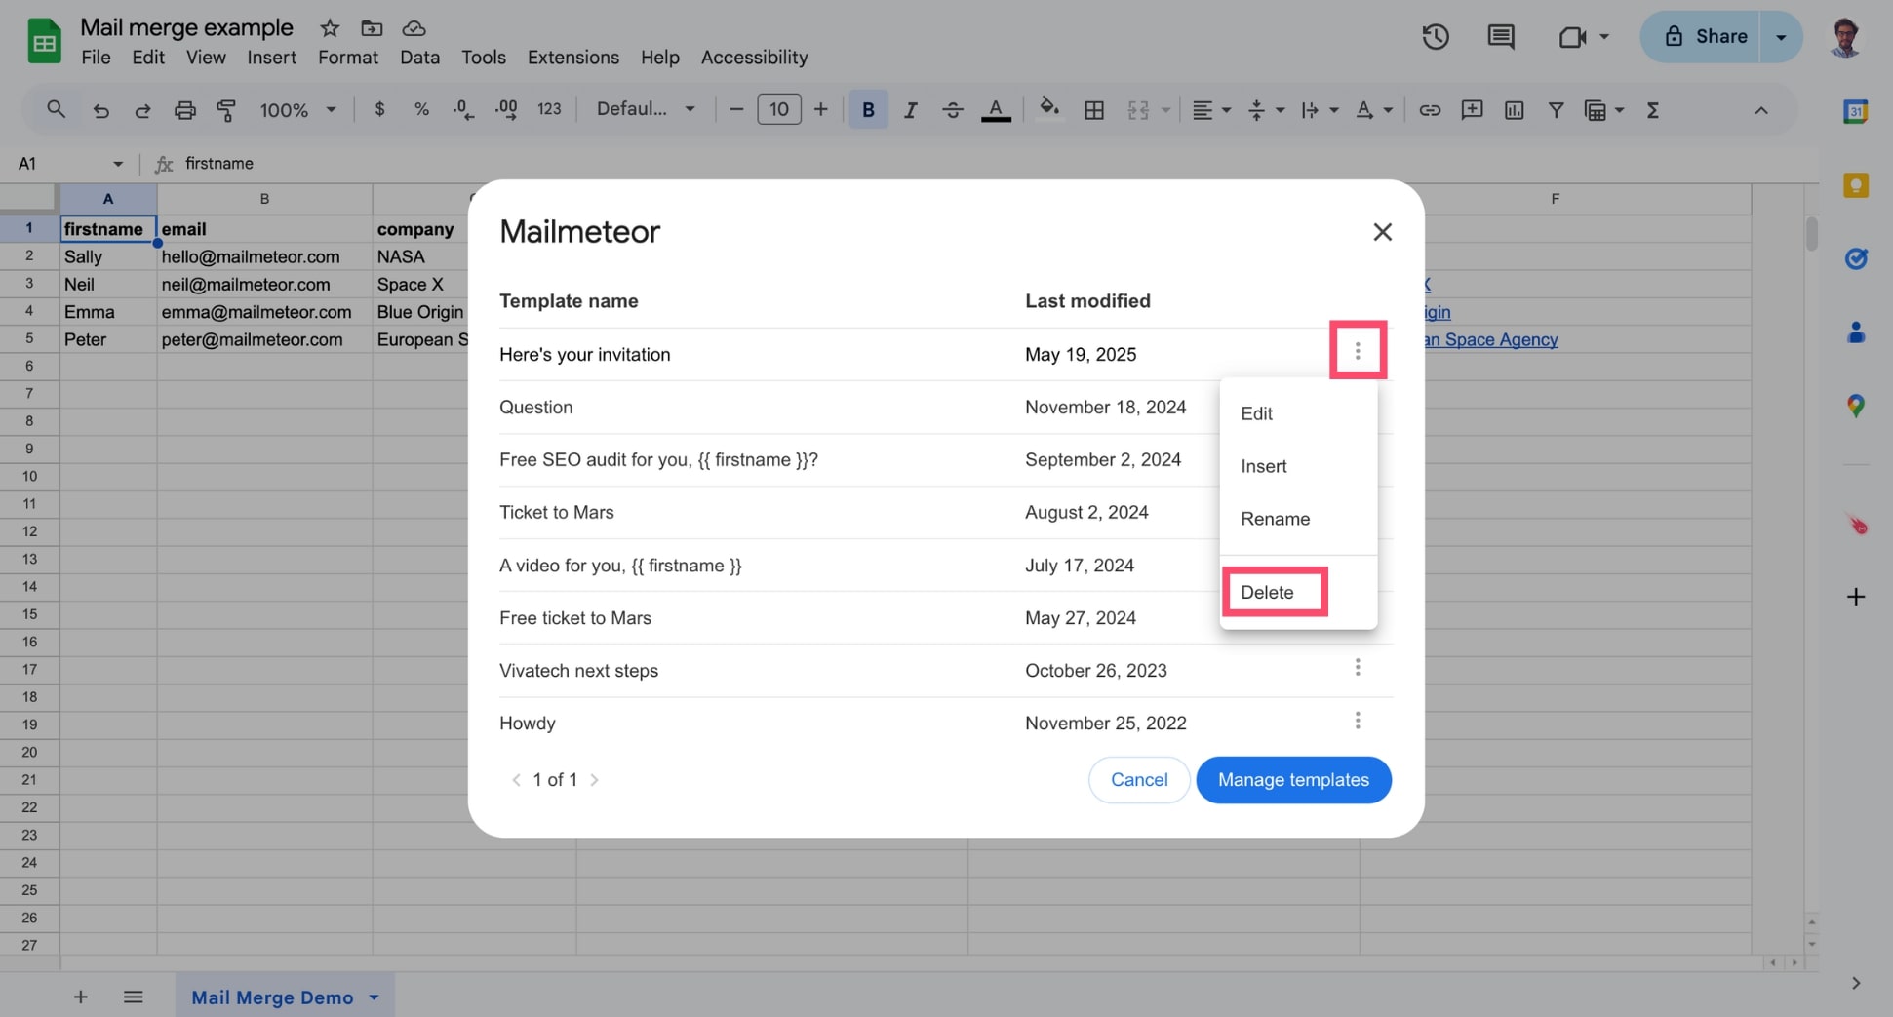Click Cancel in Mailmeteor dialog
This screenshot has width=1893, height=1017.
[1139, 780]
